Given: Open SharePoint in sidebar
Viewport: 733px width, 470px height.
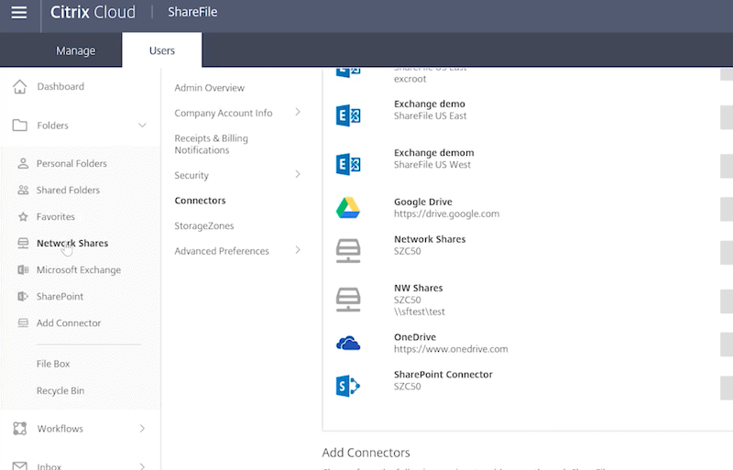Looking at the screenshot, I should pyautogui.click(x=60, y=296).
